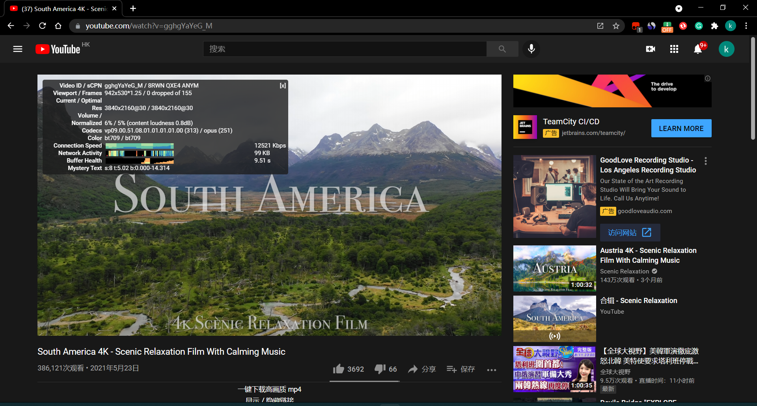This screenshot has height=406, width=757.
Task: Open the Scenic Relaxation mix thumbnail
Action: click(554, 318)
